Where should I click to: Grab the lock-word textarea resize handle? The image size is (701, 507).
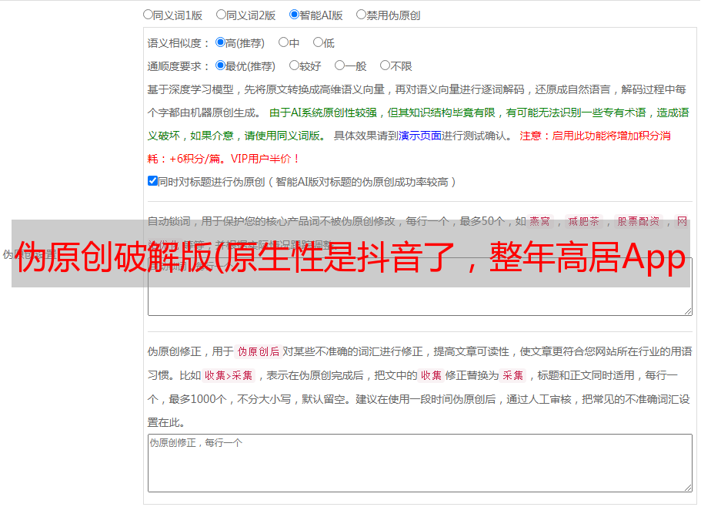click(x=688, y=311)
